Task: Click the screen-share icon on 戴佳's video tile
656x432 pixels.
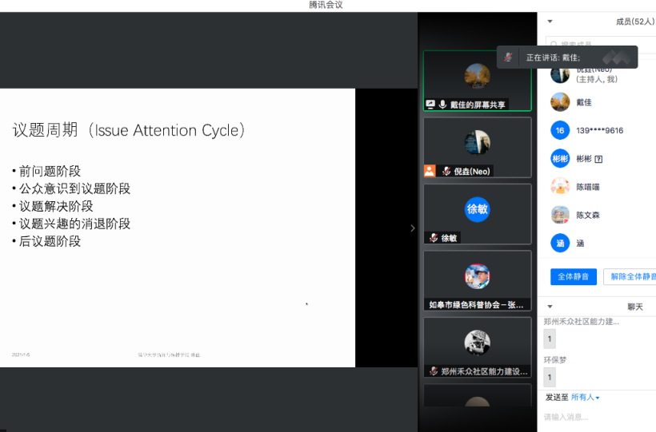Action: click(x=430, y=105)
